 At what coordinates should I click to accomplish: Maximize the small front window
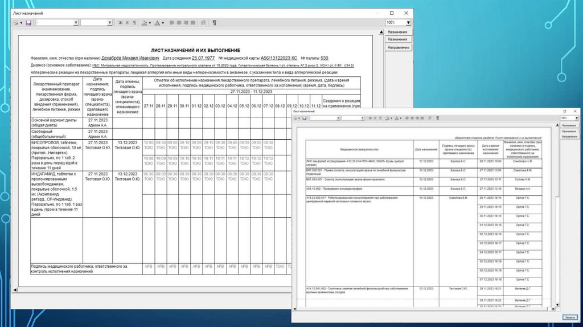click(x=565, y=111)
